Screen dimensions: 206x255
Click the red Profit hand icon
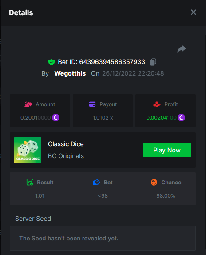(157, 104)
